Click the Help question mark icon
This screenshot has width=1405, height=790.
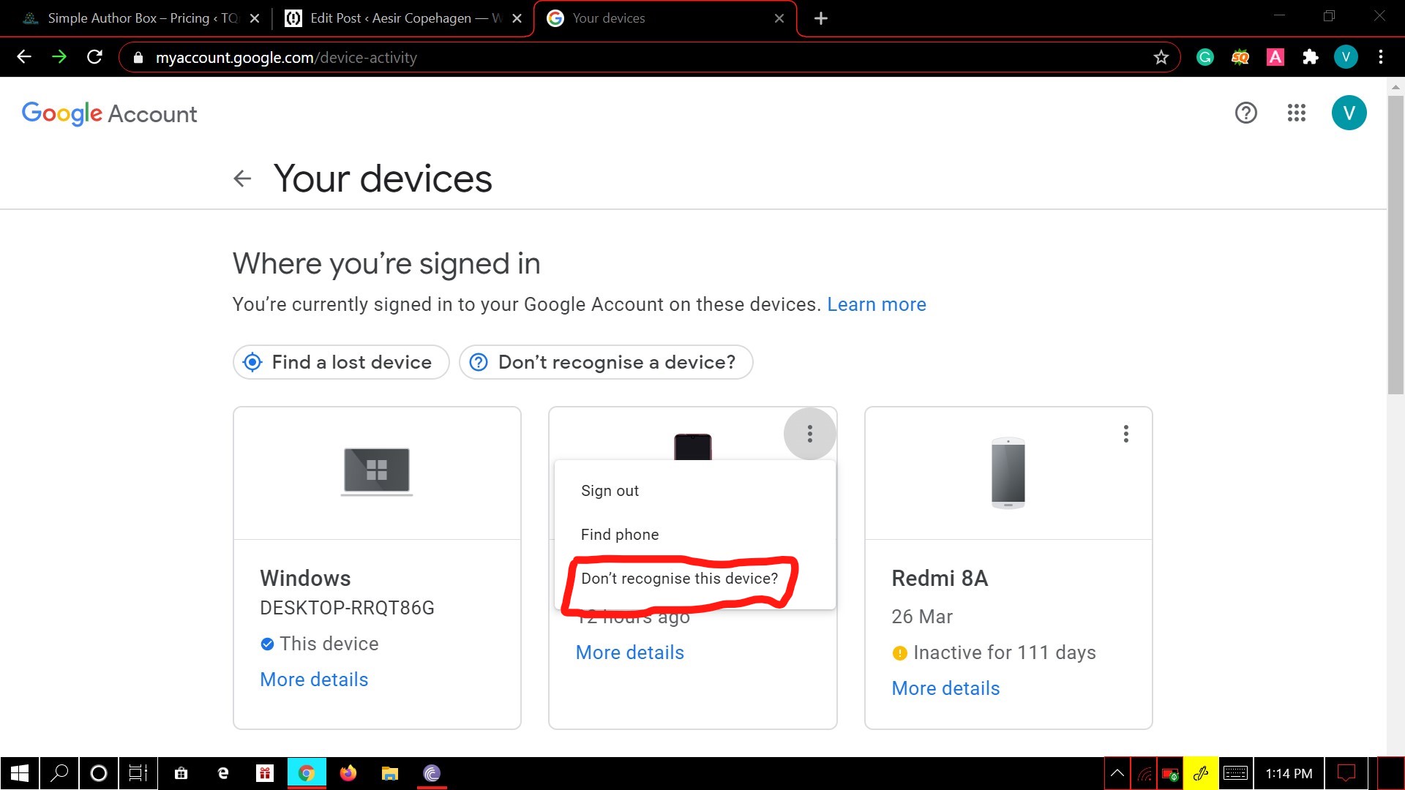coord(1245,113)
